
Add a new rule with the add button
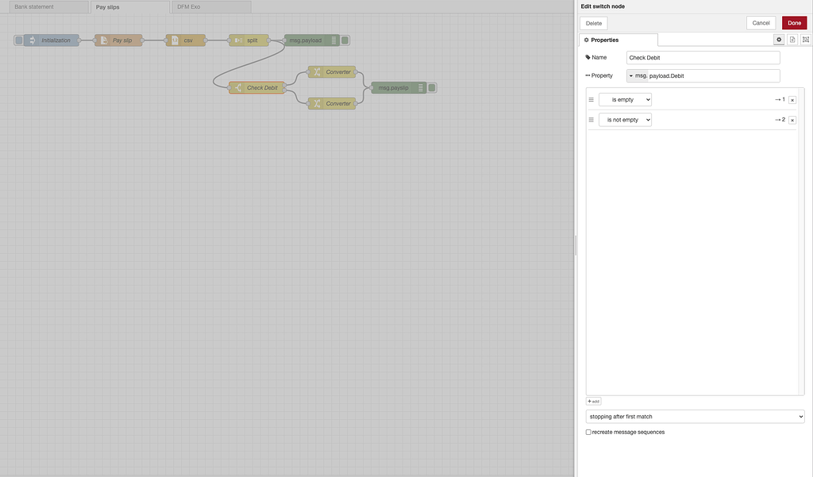click(x=592, y=400)
